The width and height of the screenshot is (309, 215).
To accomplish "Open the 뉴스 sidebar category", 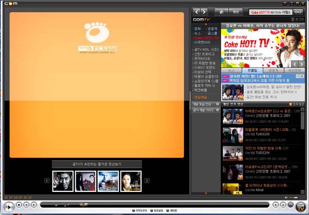I will click(197, 33).
